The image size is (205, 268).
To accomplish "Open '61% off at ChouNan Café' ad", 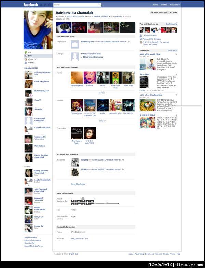I will 151,95.
